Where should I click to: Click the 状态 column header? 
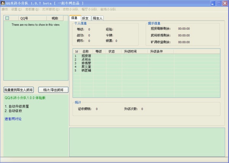(114, 51)
